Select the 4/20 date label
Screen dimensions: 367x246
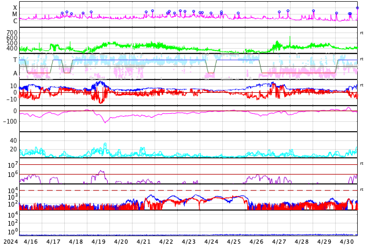[x=121, y=241]
